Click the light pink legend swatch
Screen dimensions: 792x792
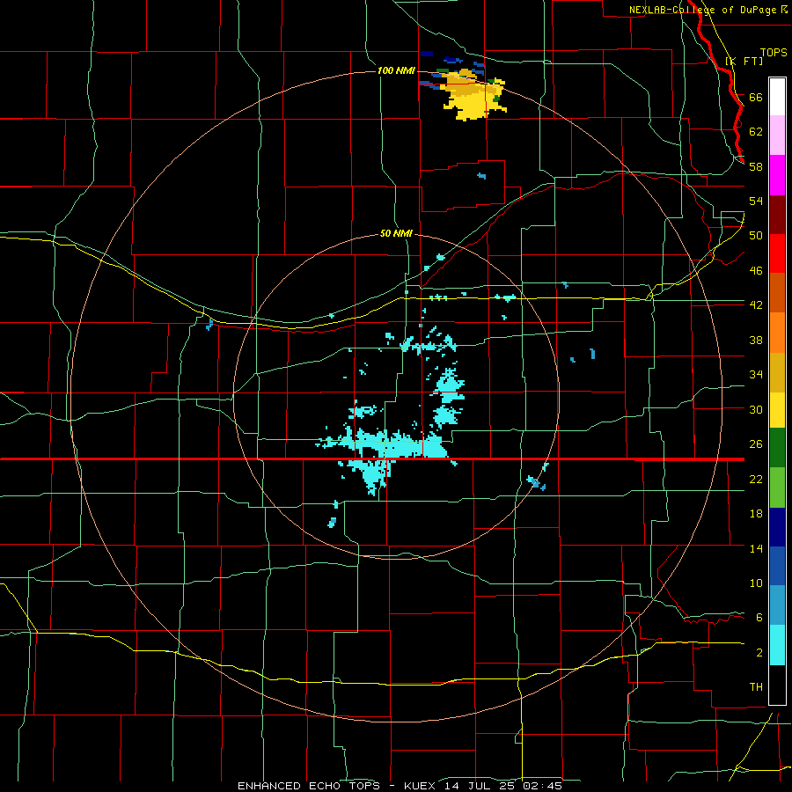tap(777, 135)
